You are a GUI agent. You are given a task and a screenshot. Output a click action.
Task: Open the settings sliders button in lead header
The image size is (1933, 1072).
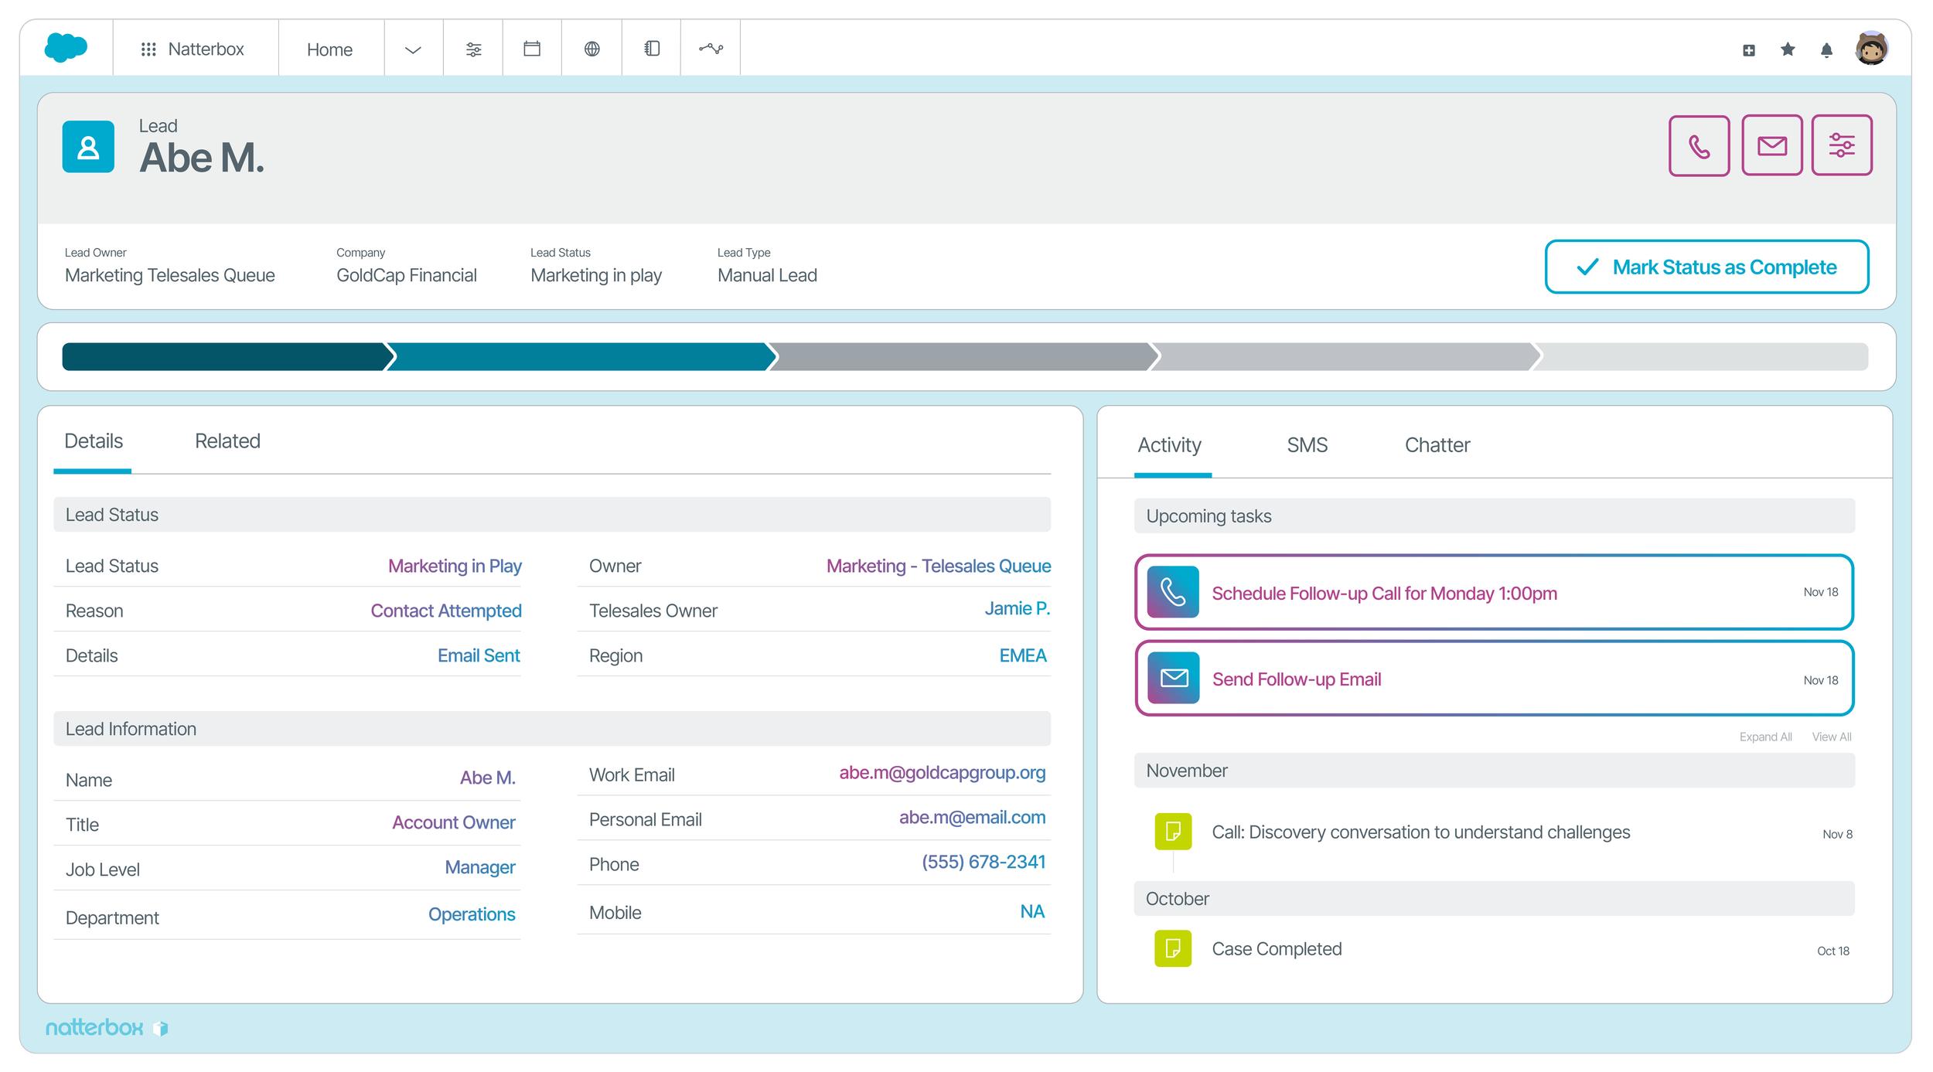(x=1841, y=146)
